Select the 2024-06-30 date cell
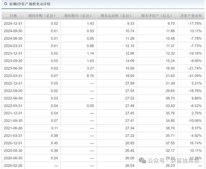This screenshot has height=169, width=206. [x=13, y=38]
